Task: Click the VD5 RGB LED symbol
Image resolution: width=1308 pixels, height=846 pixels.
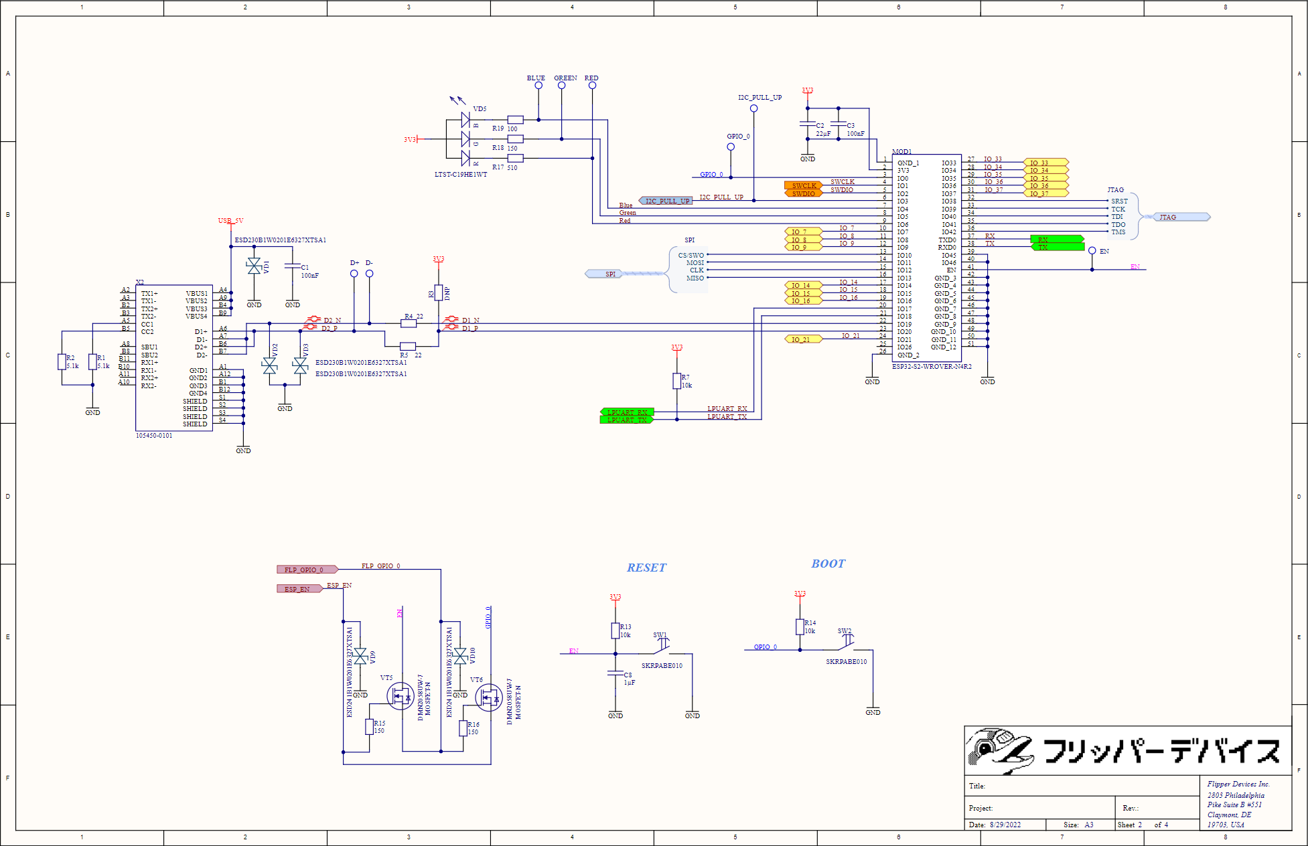Action: [x=465, y=139]
